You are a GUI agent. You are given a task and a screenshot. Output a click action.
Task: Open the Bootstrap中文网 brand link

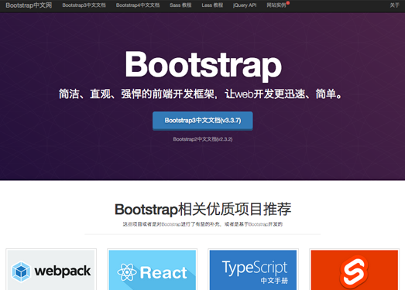coord(29,5)
